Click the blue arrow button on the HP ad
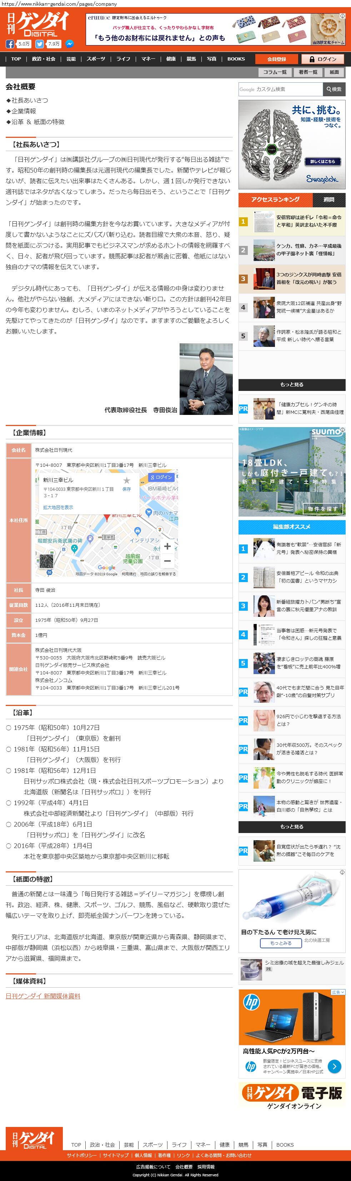351x1181 pixels. tap(335, 1066)
